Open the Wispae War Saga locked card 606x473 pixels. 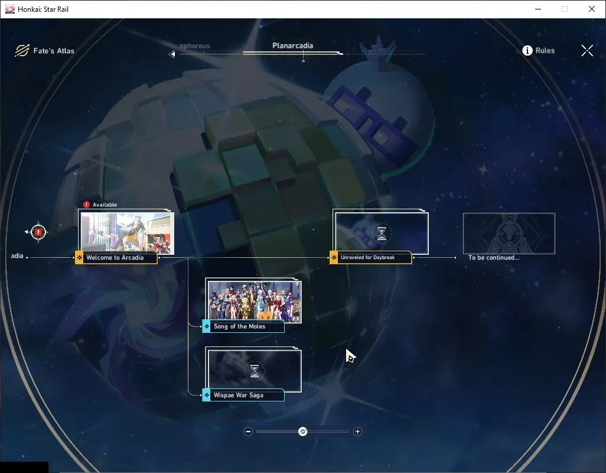[255, 371]
